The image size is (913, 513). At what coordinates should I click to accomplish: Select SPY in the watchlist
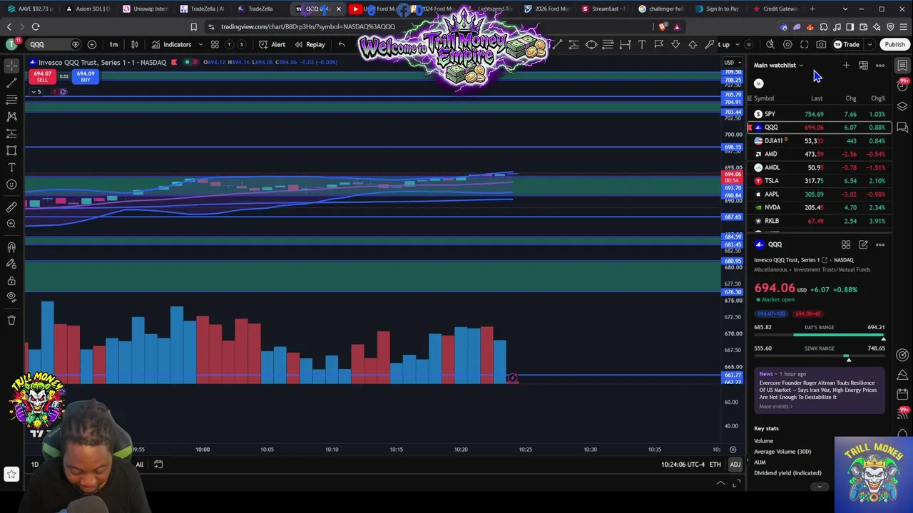point(820,114)
